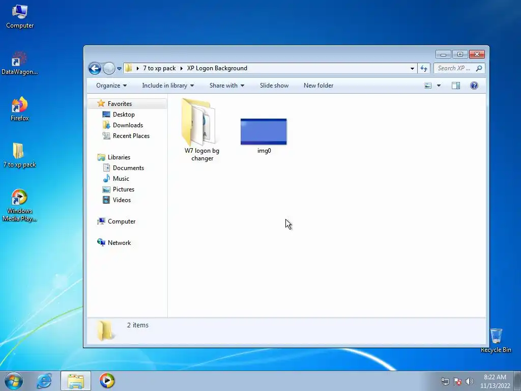Image resolution: width=521 pixels, height=391 pixels.
Task: Open the Pictures library
Action: click(124, 189)
